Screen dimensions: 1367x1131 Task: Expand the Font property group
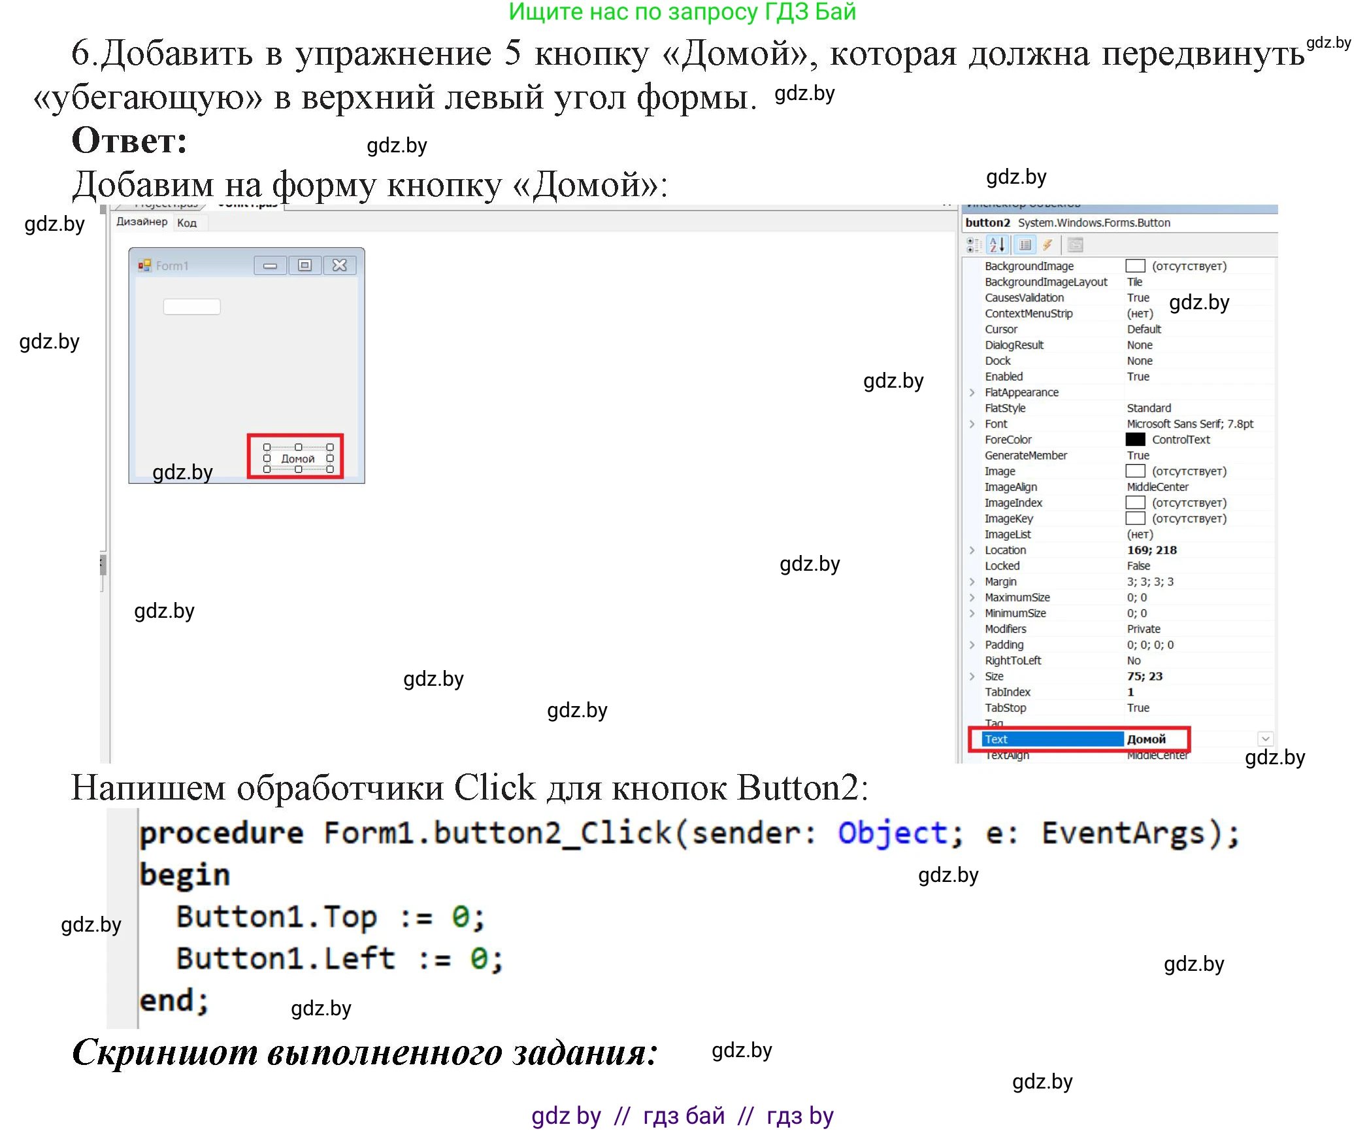click(972, 424)
